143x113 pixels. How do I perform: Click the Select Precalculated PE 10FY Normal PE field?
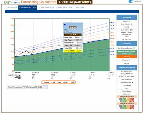click(x=25, y=87)
